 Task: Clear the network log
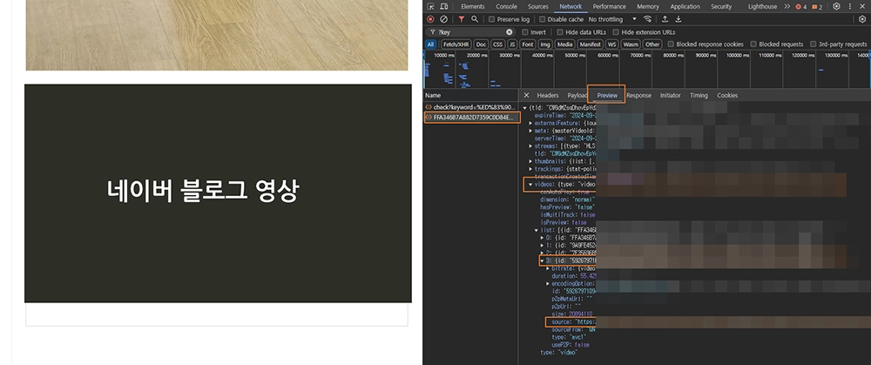[x=444, y=19]
